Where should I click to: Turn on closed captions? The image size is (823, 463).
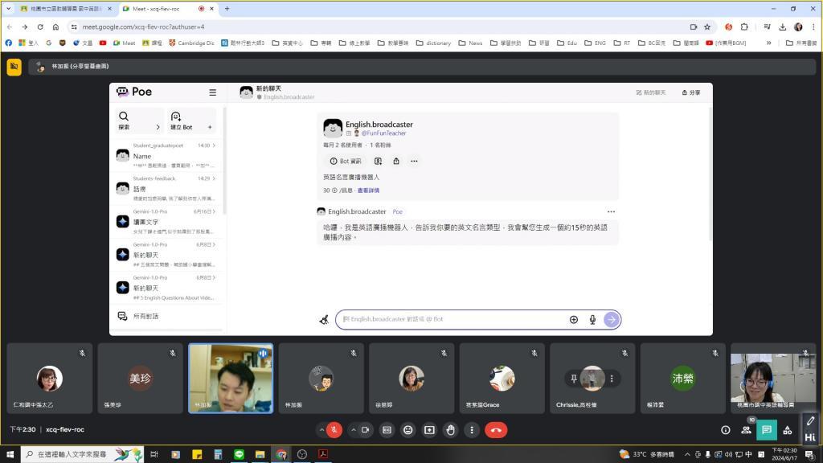point(387,430)
